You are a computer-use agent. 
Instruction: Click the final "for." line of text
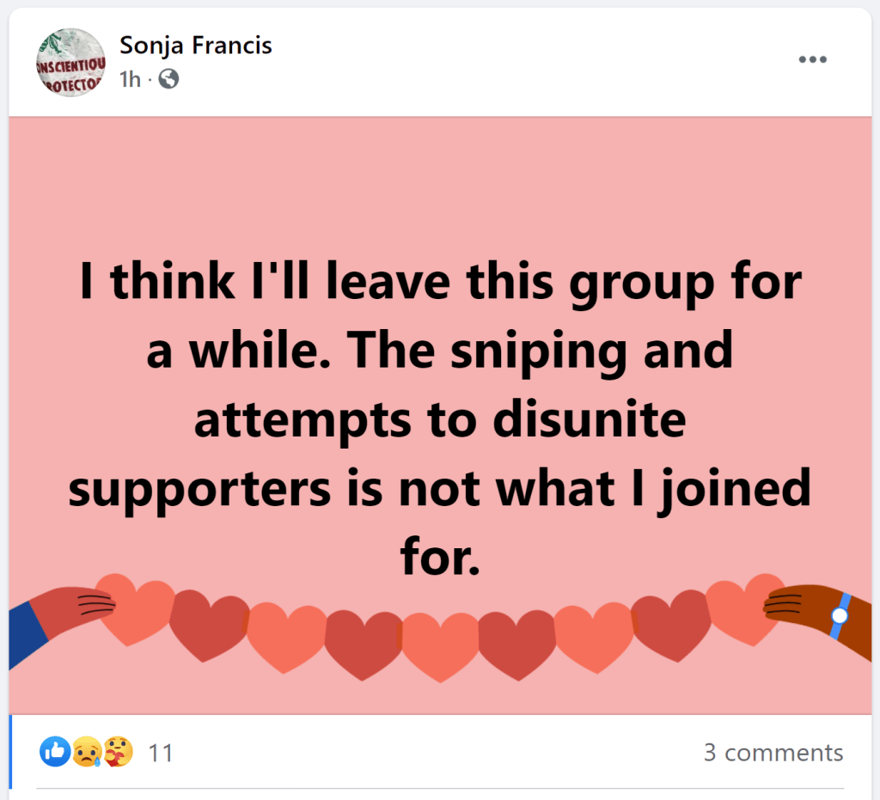pos(439,558)
